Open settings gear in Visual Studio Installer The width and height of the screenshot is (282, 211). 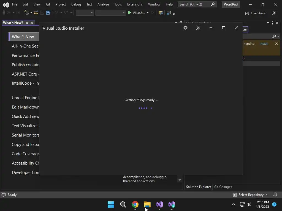185,28
